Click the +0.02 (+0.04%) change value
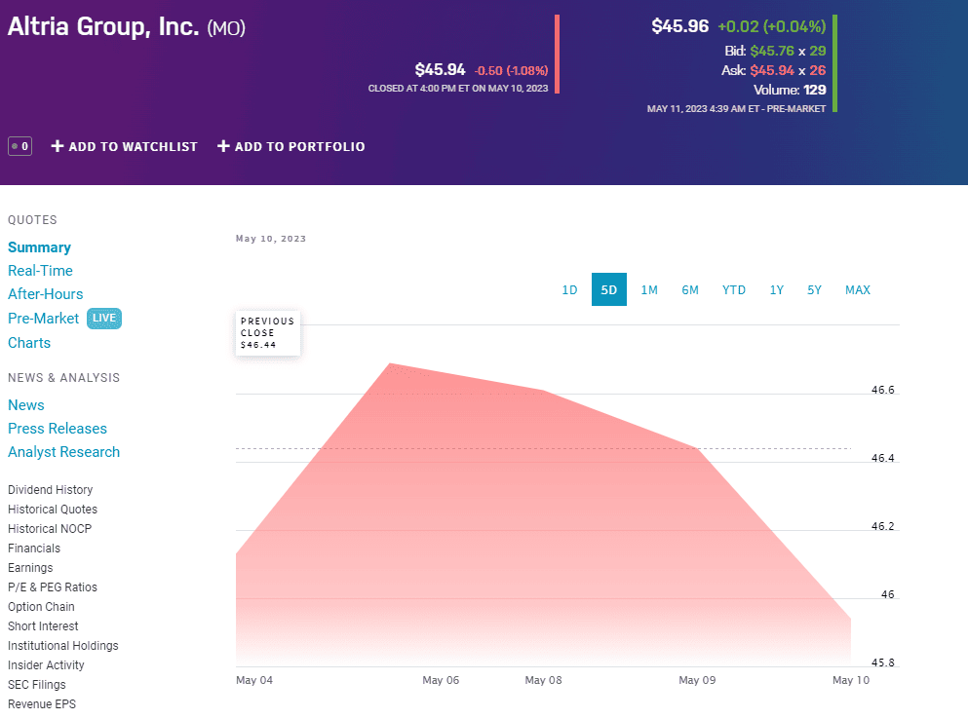Viewport: 968px width, 719px height. point(772,26)
